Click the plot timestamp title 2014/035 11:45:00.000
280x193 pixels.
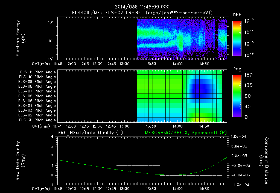point(142,7)
